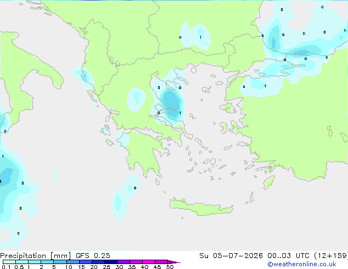Click the legend value '25'
This screenshot has width=348, height=269.
(106, 267)
